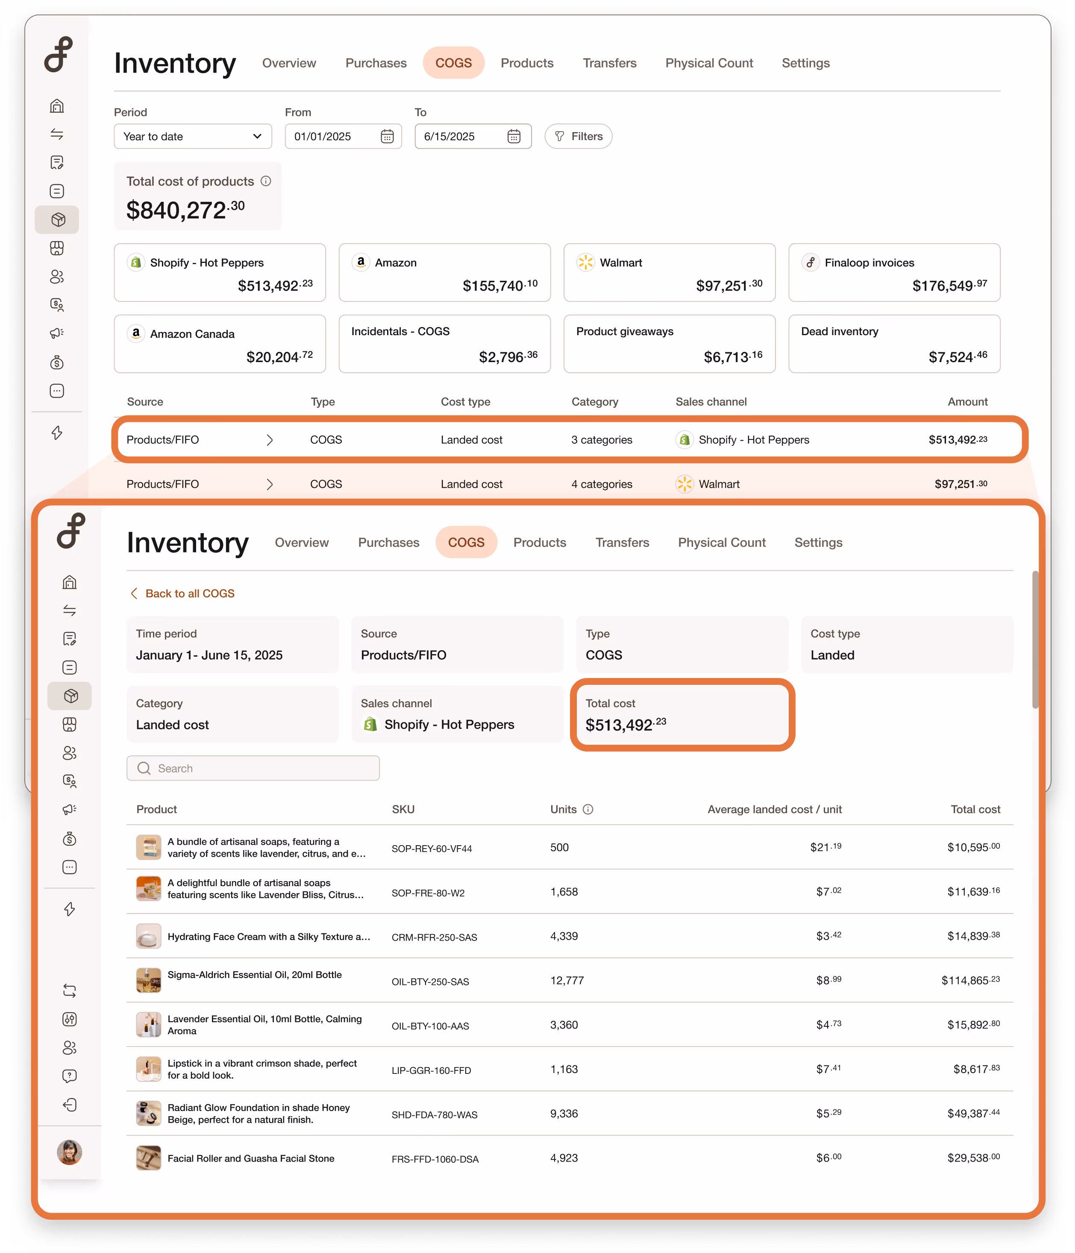Open the money bag icon in the back window sidebar
The width and height of the screenshot is (1075, 1253).
click(57, 362)
